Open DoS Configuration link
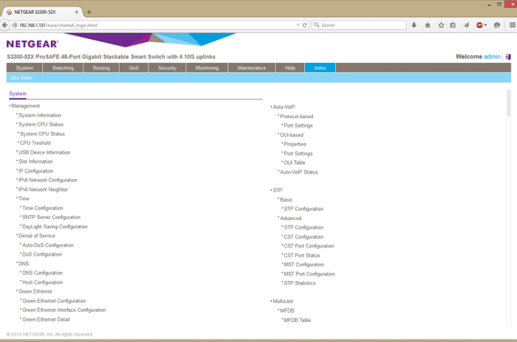 pyautogui.click(x=42, y=255)
